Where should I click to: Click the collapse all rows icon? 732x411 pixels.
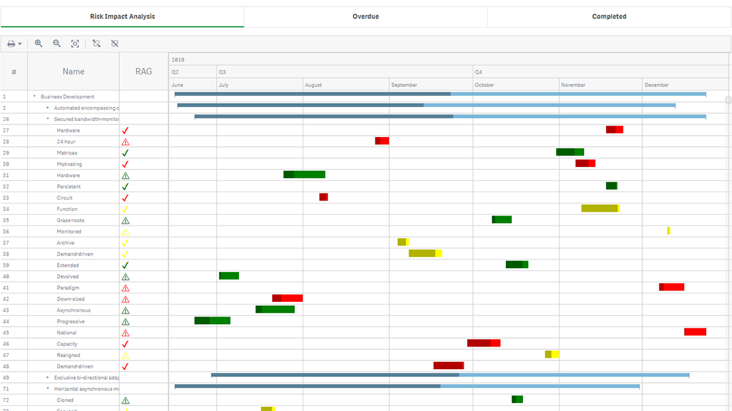tap(114, 44)
